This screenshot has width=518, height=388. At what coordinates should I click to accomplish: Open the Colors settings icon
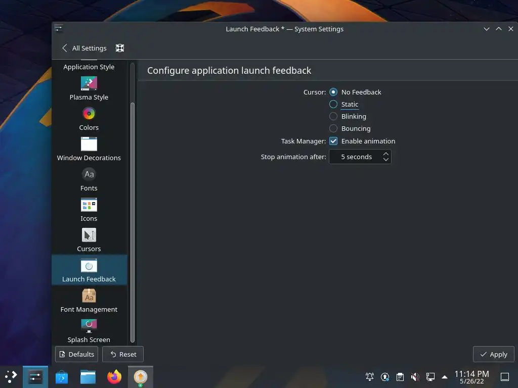89,114
